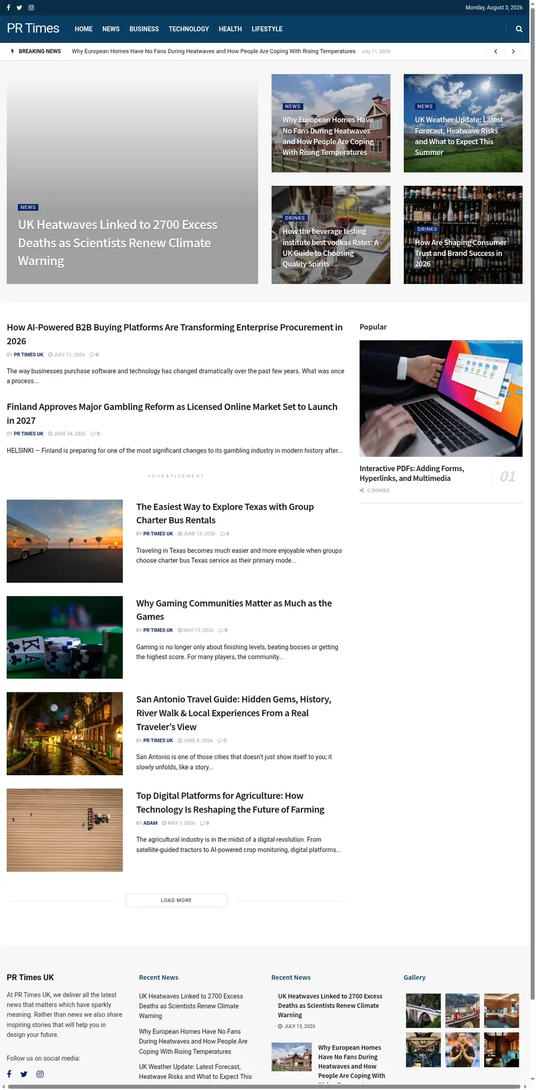Open footer UK Weather Update link
Viewport: 536px width, 1090px height.
[x=195, y=1072]
